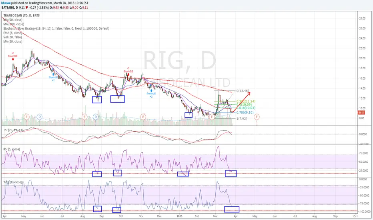
Task: Click the Nov label on the time axis
Action: (141, 216)
